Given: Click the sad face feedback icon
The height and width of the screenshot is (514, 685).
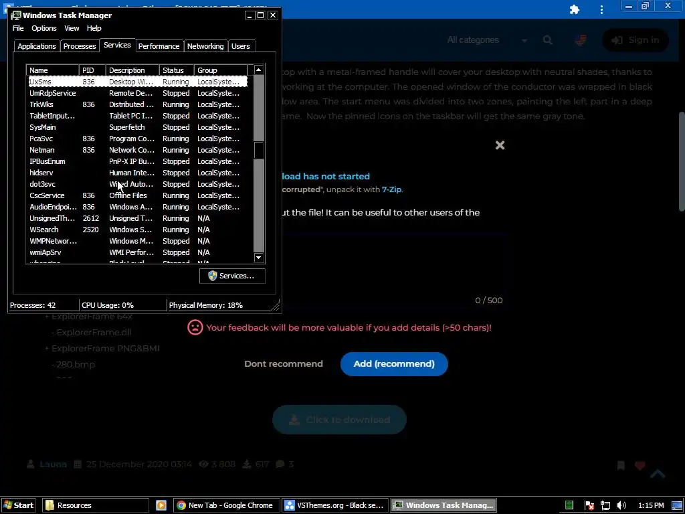Looking at the screenshot, I should [x=195, y=327].
